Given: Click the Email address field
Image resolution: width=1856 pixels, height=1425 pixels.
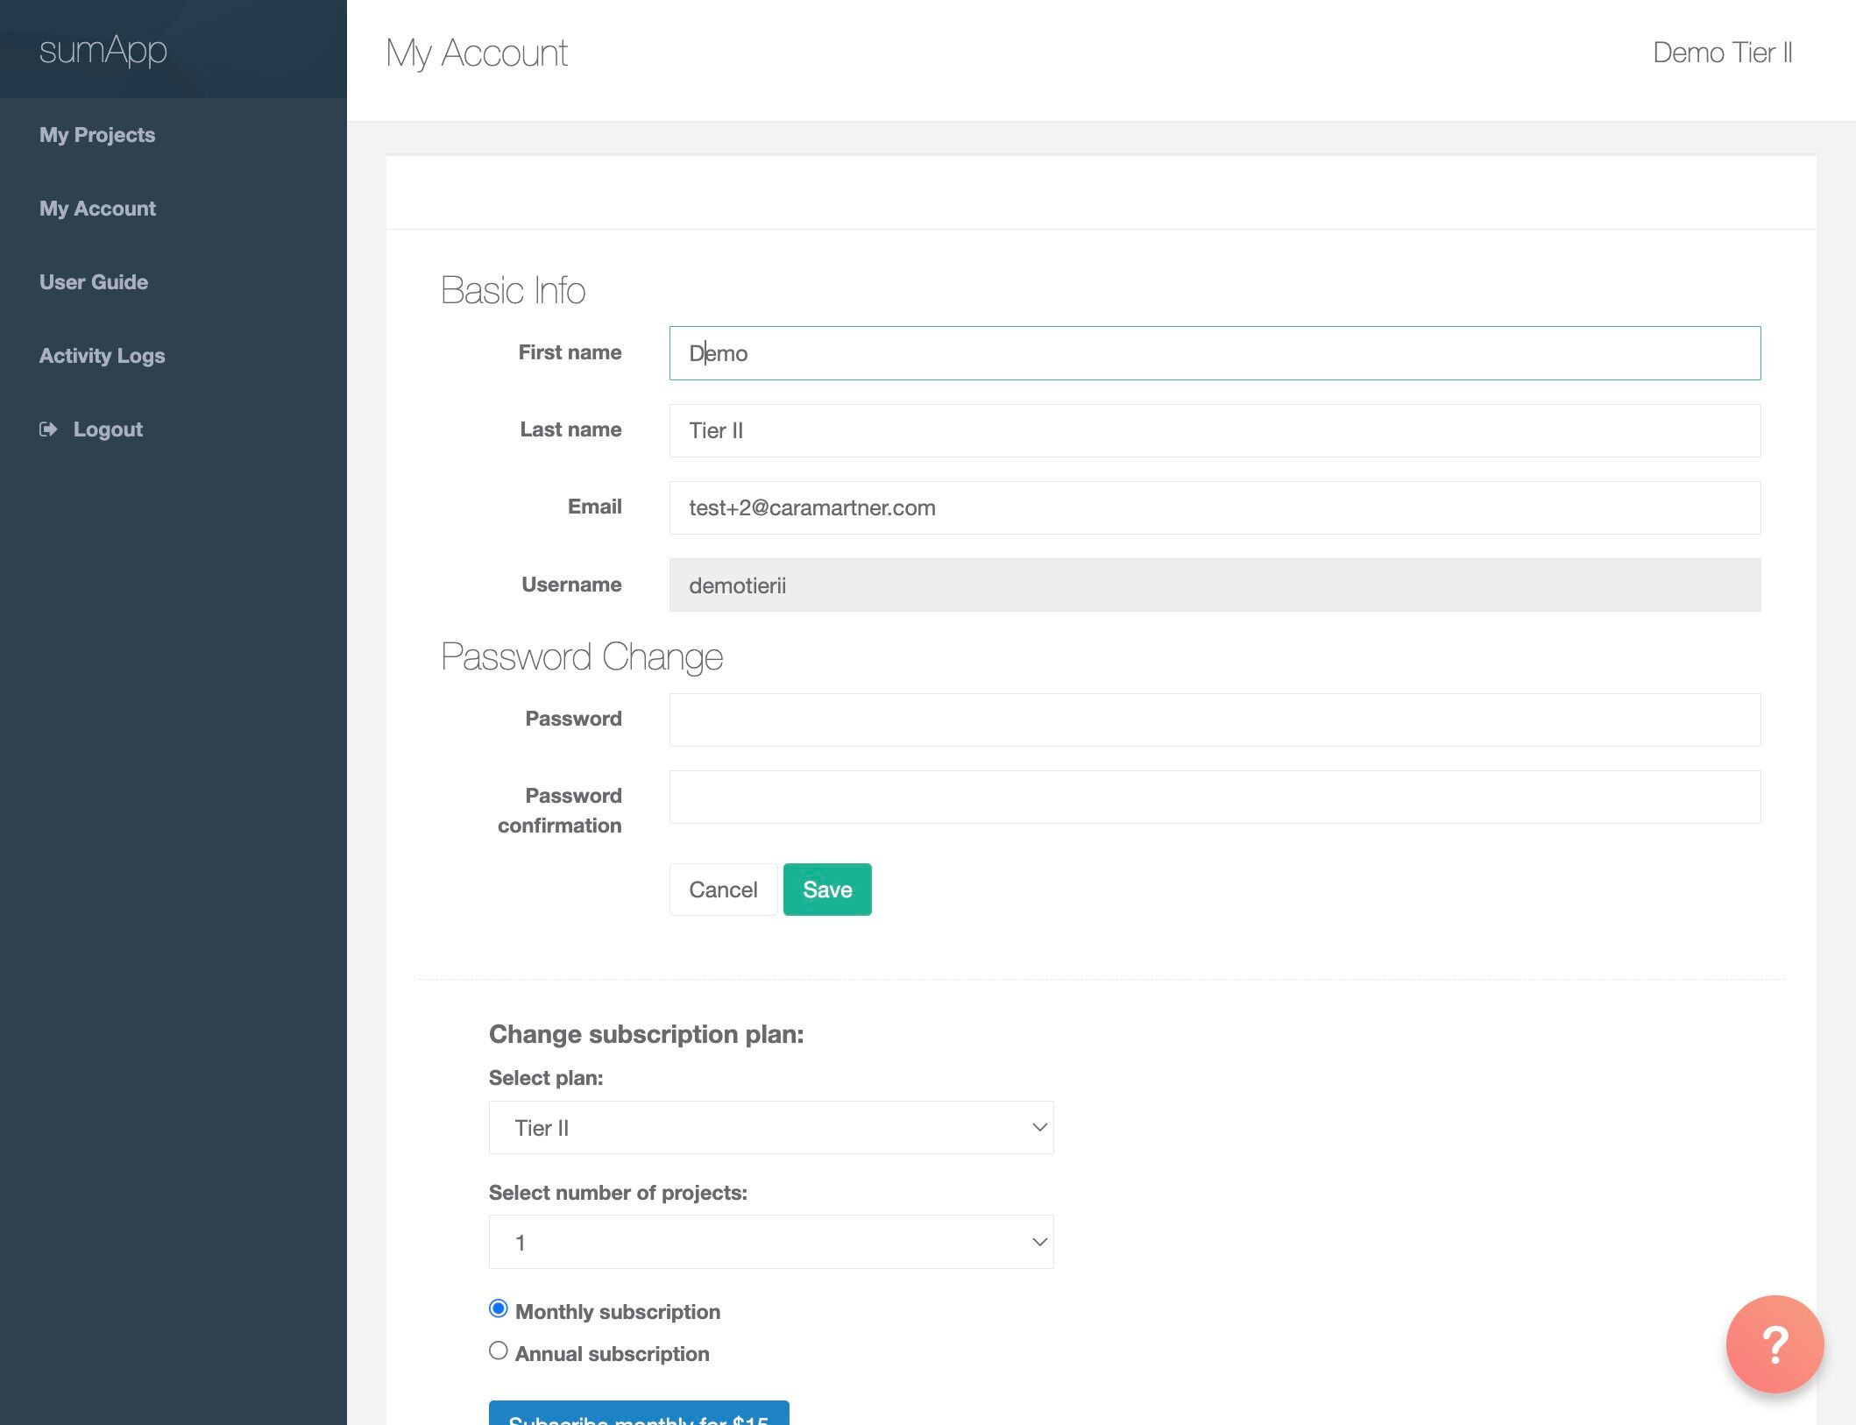Looking at the screenshot, I should coord(1215,507).
